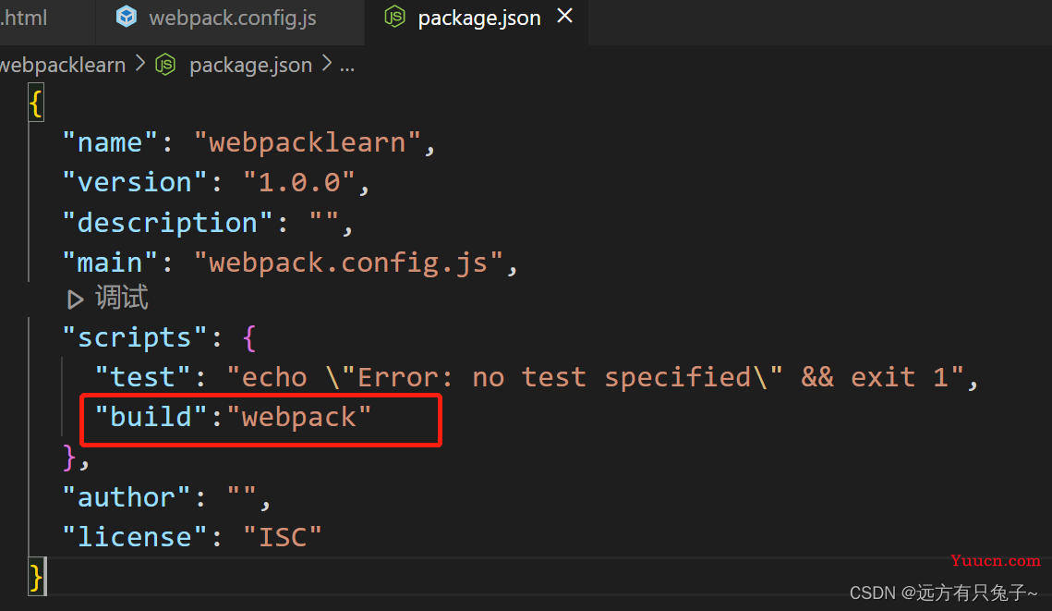This screenshot has height=611, width=1052.
Task: Click the webpack cube icon on webpack.config.js tab
Action: coord(127,17)
